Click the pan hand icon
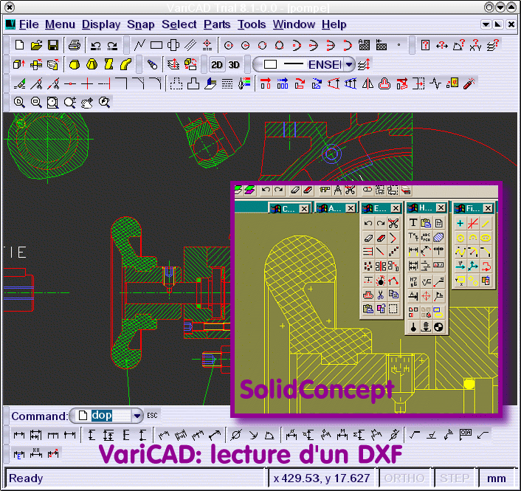 click(87, 103)
